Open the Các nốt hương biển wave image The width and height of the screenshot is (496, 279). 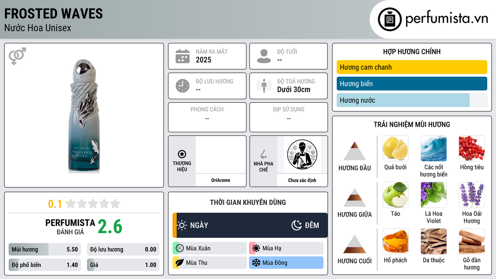point(434,148)
